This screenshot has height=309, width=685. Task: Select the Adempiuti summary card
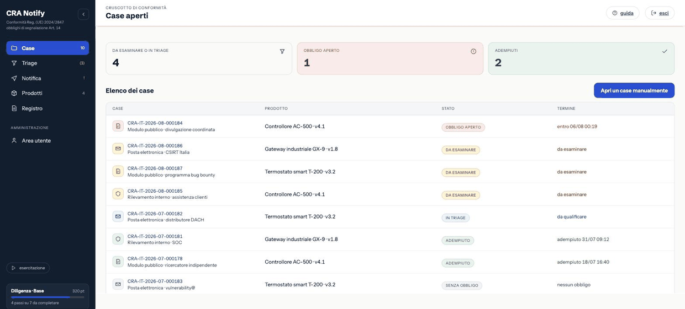[581, 58]
